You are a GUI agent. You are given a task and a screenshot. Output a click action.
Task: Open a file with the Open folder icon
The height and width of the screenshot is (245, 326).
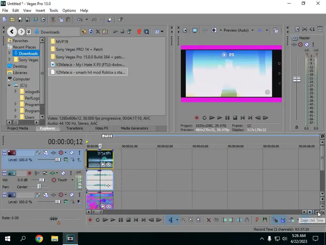pos(12,19)
